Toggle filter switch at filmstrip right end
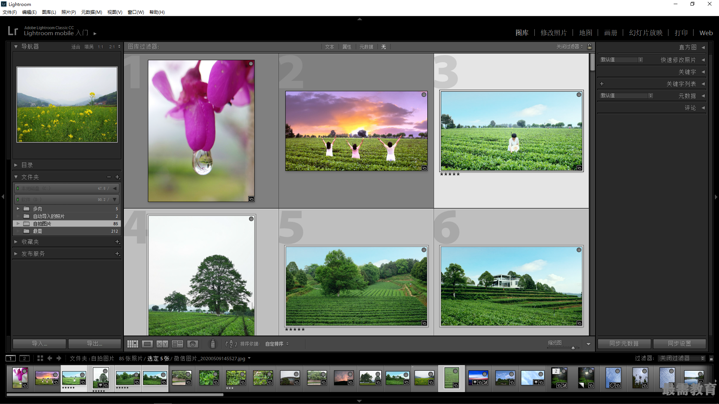 coord(712,358)
